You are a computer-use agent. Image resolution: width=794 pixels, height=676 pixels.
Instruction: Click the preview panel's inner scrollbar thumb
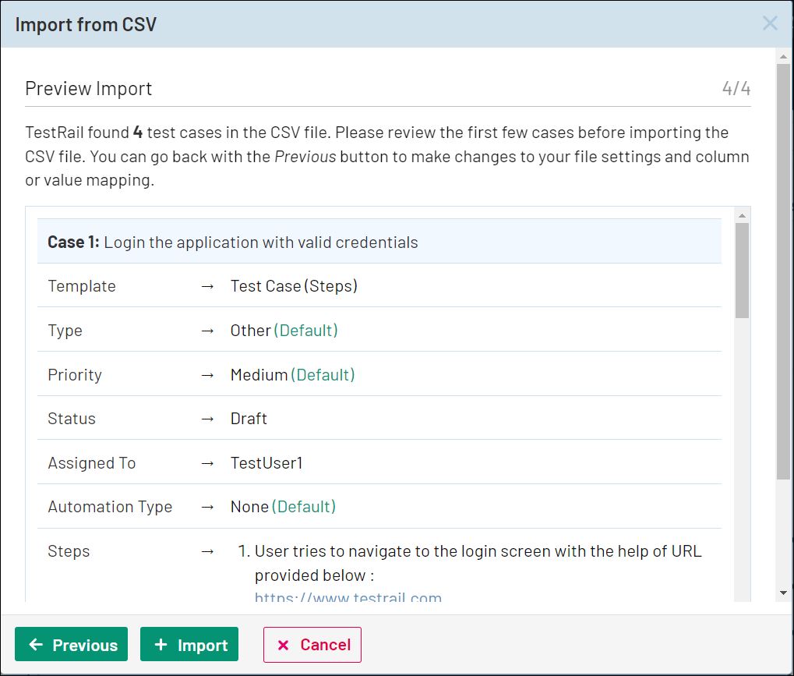[742, 270]
